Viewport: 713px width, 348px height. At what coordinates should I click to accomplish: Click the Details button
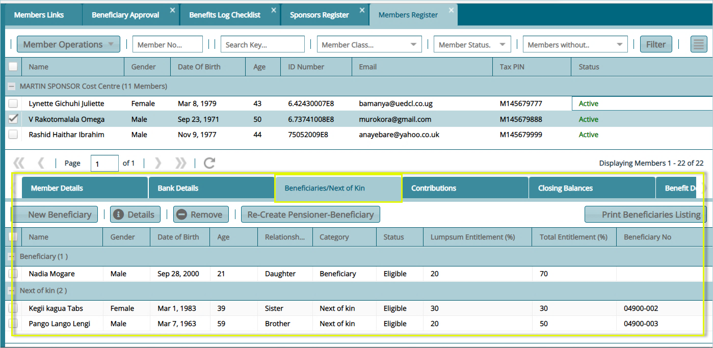pos(135,215)
